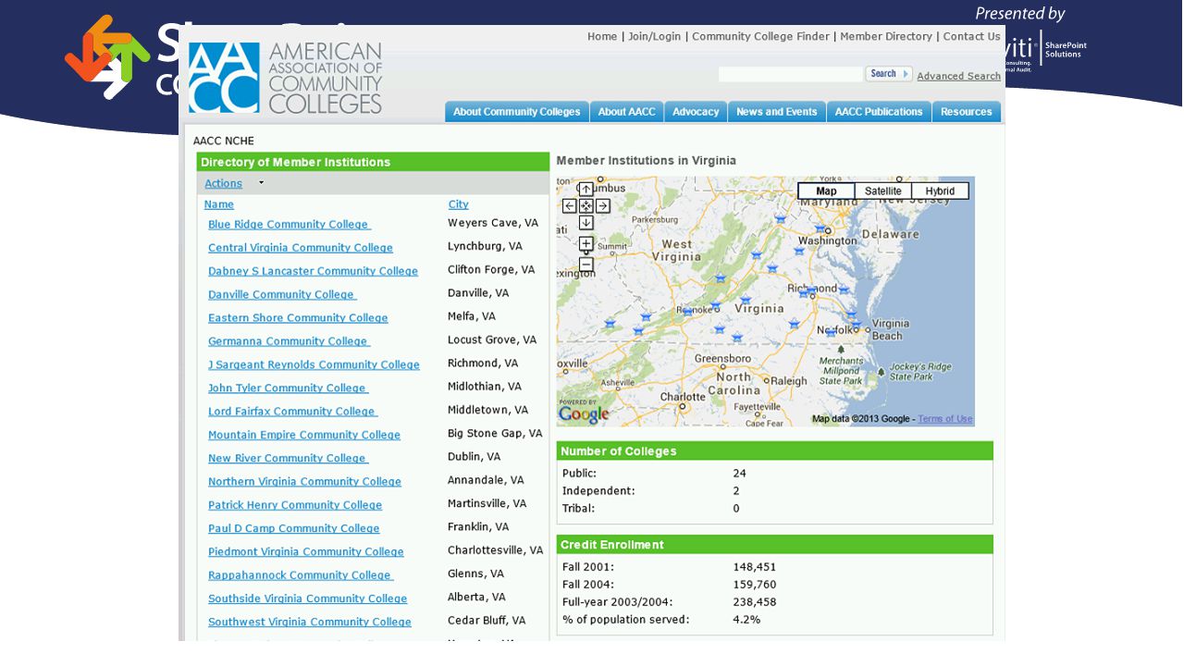The width and height of the screenshot is (1184, 666).
Task: Zoom out the map with the minus icon
Action: pyautogui.click(x=586, y=265)
